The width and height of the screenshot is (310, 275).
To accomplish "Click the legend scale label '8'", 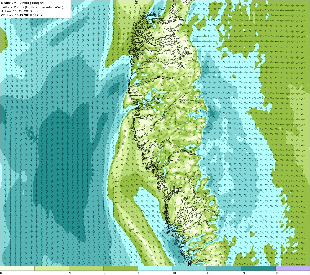I will click(139, 273).
